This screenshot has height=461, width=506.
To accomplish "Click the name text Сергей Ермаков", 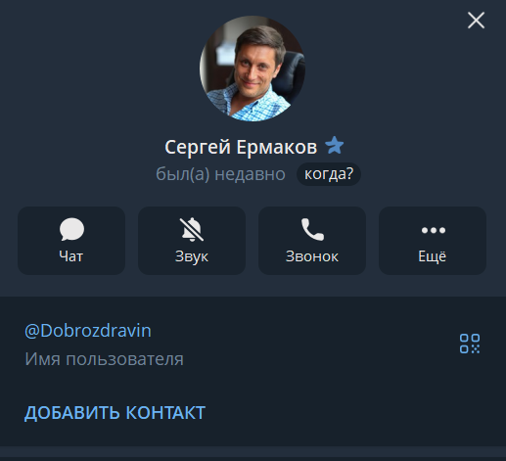I will 241,147.
